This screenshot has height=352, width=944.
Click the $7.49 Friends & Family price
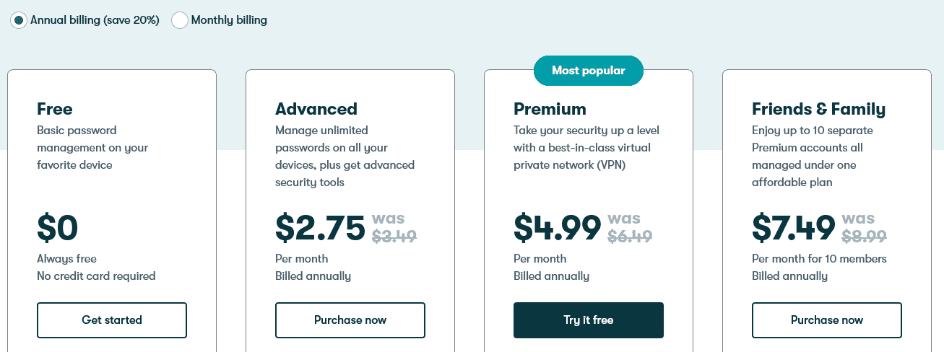(794, 228)
